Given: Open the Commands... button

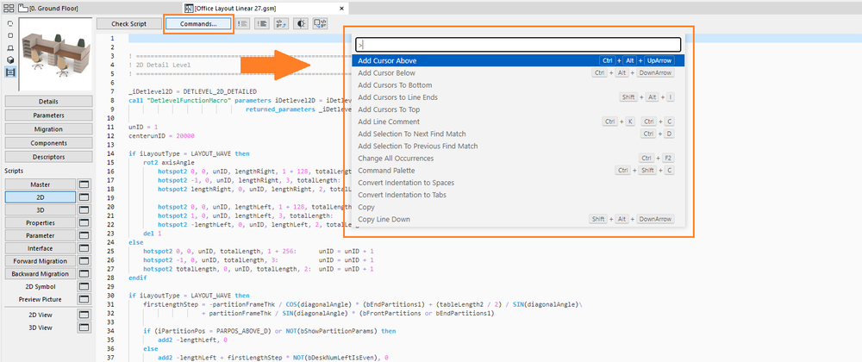Looking at the screenshot, I should click(198, 23).
